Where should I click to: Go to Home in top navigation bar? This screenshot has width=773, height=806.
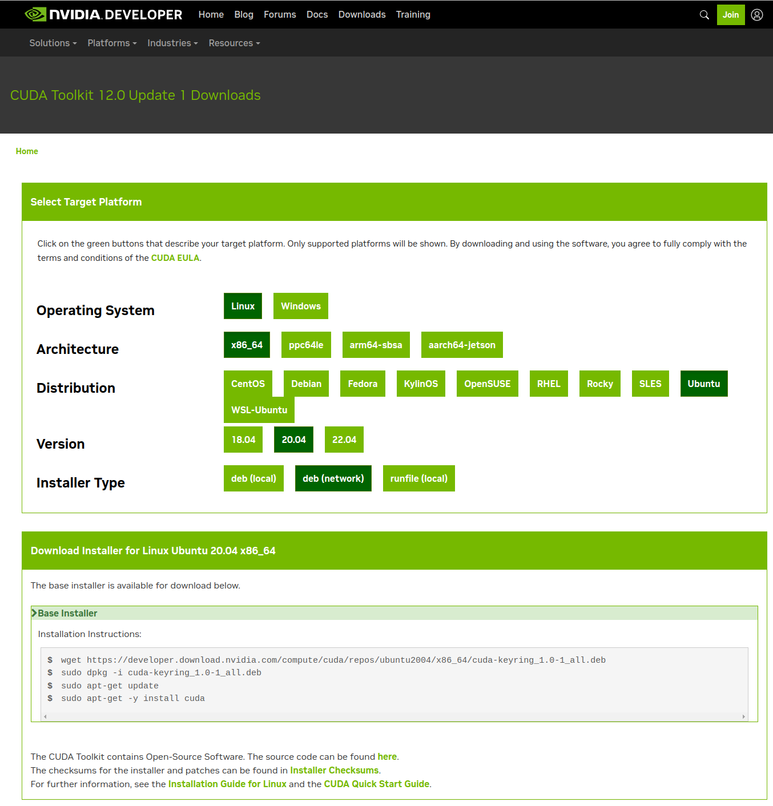click(211, 14)
